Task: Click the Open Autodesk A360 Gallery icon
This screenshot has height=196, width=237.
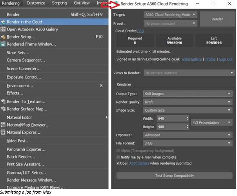Action: (x=3, y=29)
